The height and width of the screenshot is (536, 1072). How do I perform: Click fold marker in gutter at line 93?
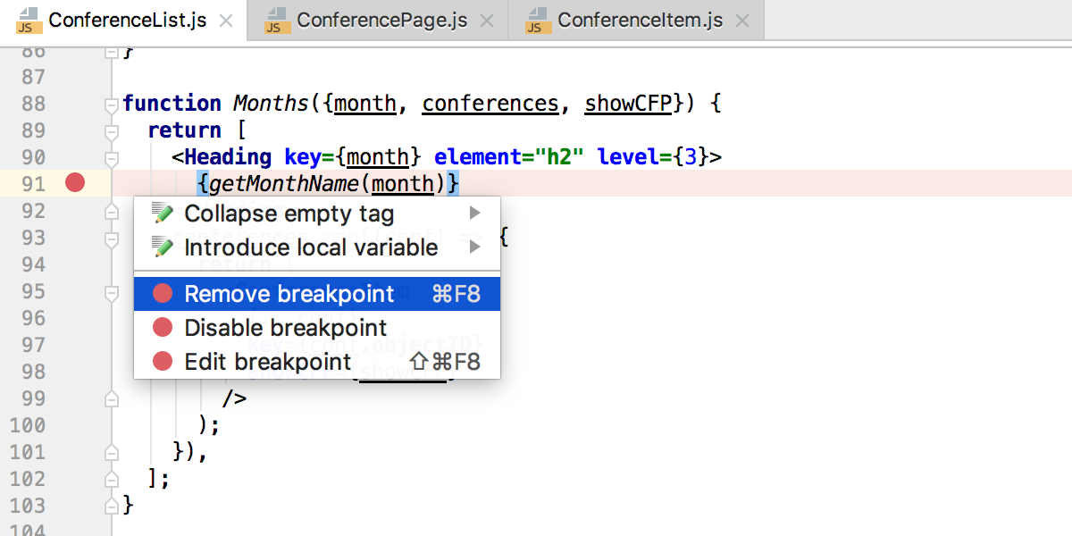(x=112, y=239)
